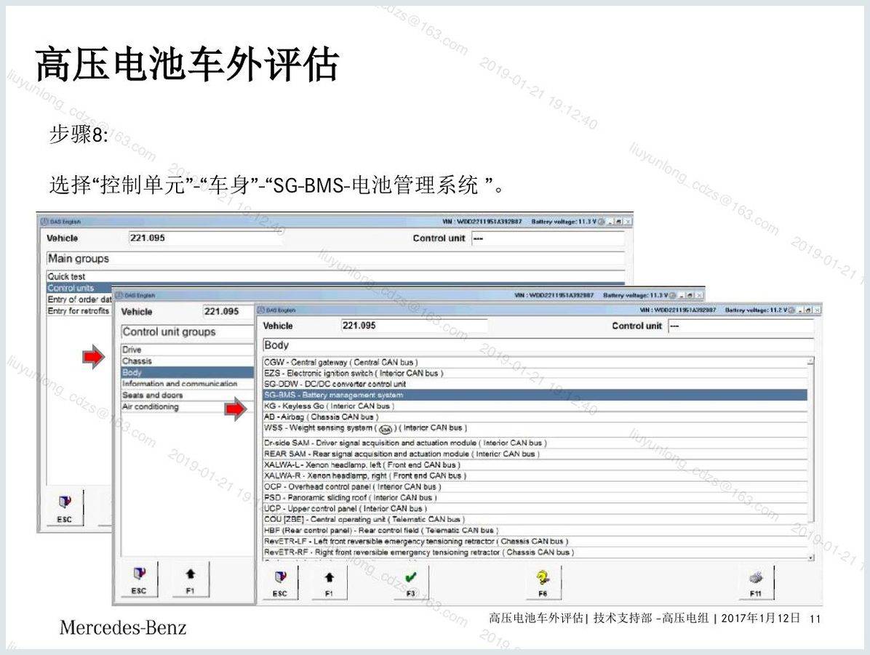870x655 pixels.
Task: Click ESC icon in Control unit groups window
Action: (139, 579)
